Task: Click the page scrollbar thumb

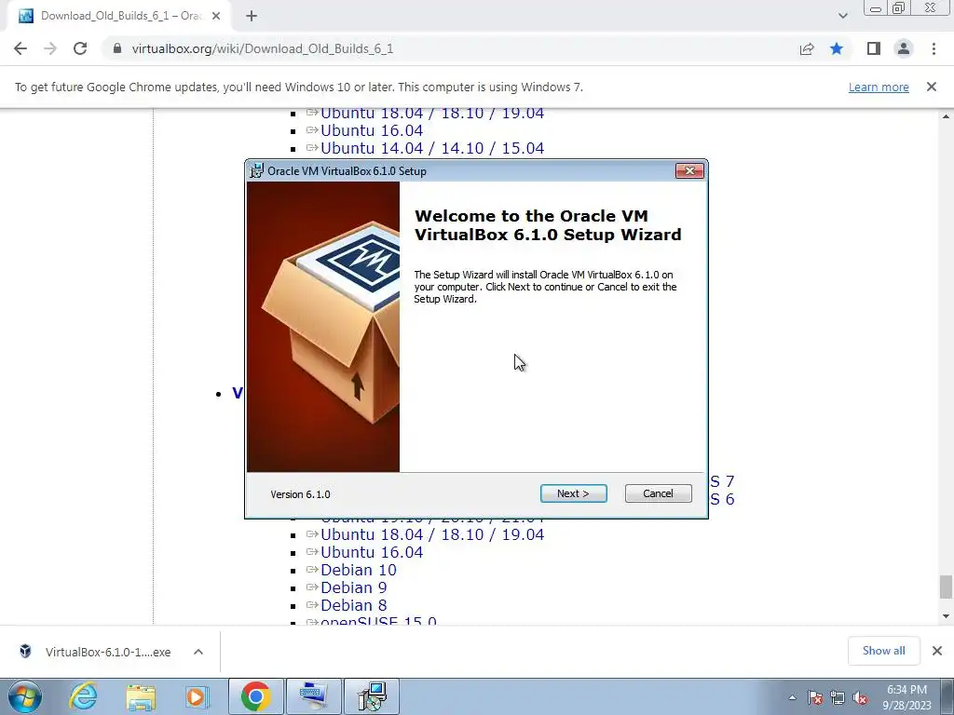Action: coord(946,587)
